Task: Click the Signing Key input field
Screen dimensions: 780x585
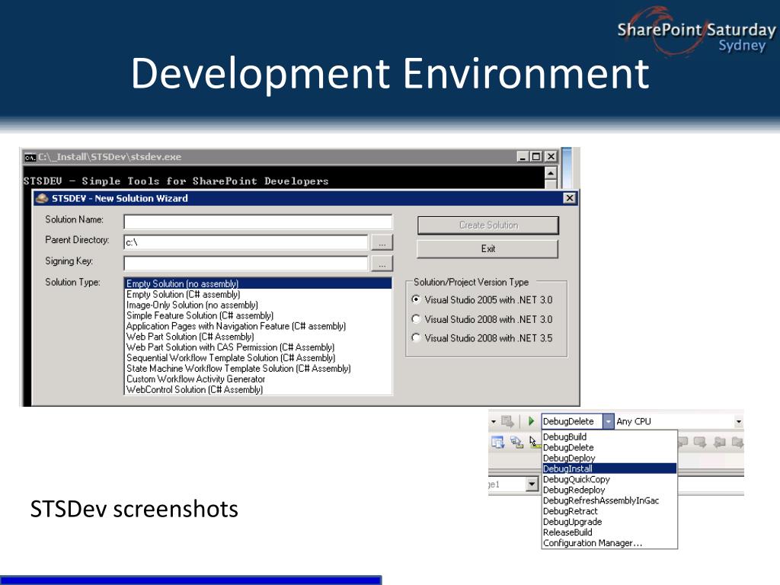Action: (x=246, y=264)
